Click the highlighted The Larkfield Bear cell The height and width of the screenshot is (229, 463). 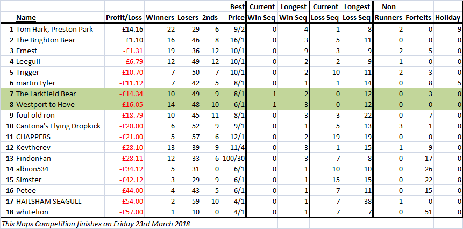60,94
